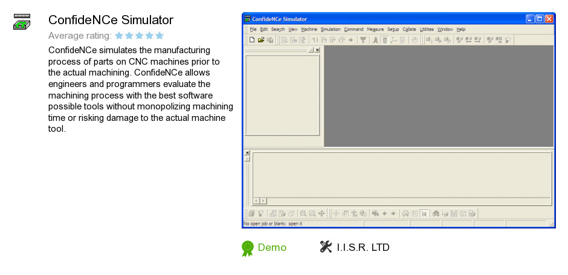Click the scroll left arrow in output panel
The width and height of the screenshot is (568, 275).
pos(256,201)
